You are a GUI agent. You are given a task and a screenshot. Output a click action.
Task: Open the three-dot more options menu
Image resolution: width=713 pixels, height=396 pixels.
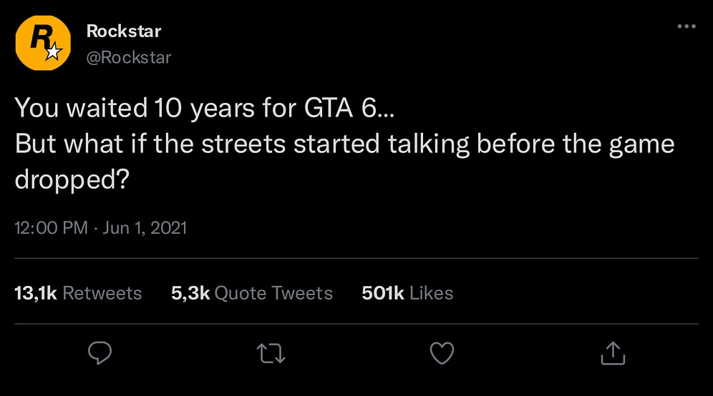(687, 26)
